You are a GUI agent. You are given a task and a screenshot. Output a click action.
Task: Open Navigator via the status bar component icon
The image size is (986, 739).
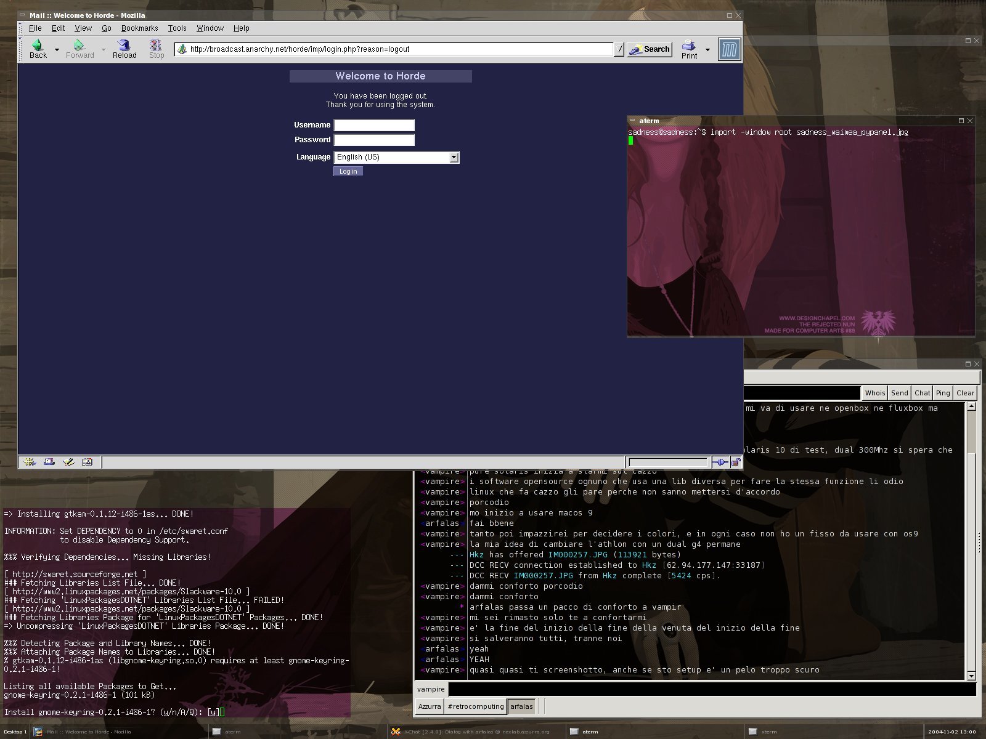point(30,462)
